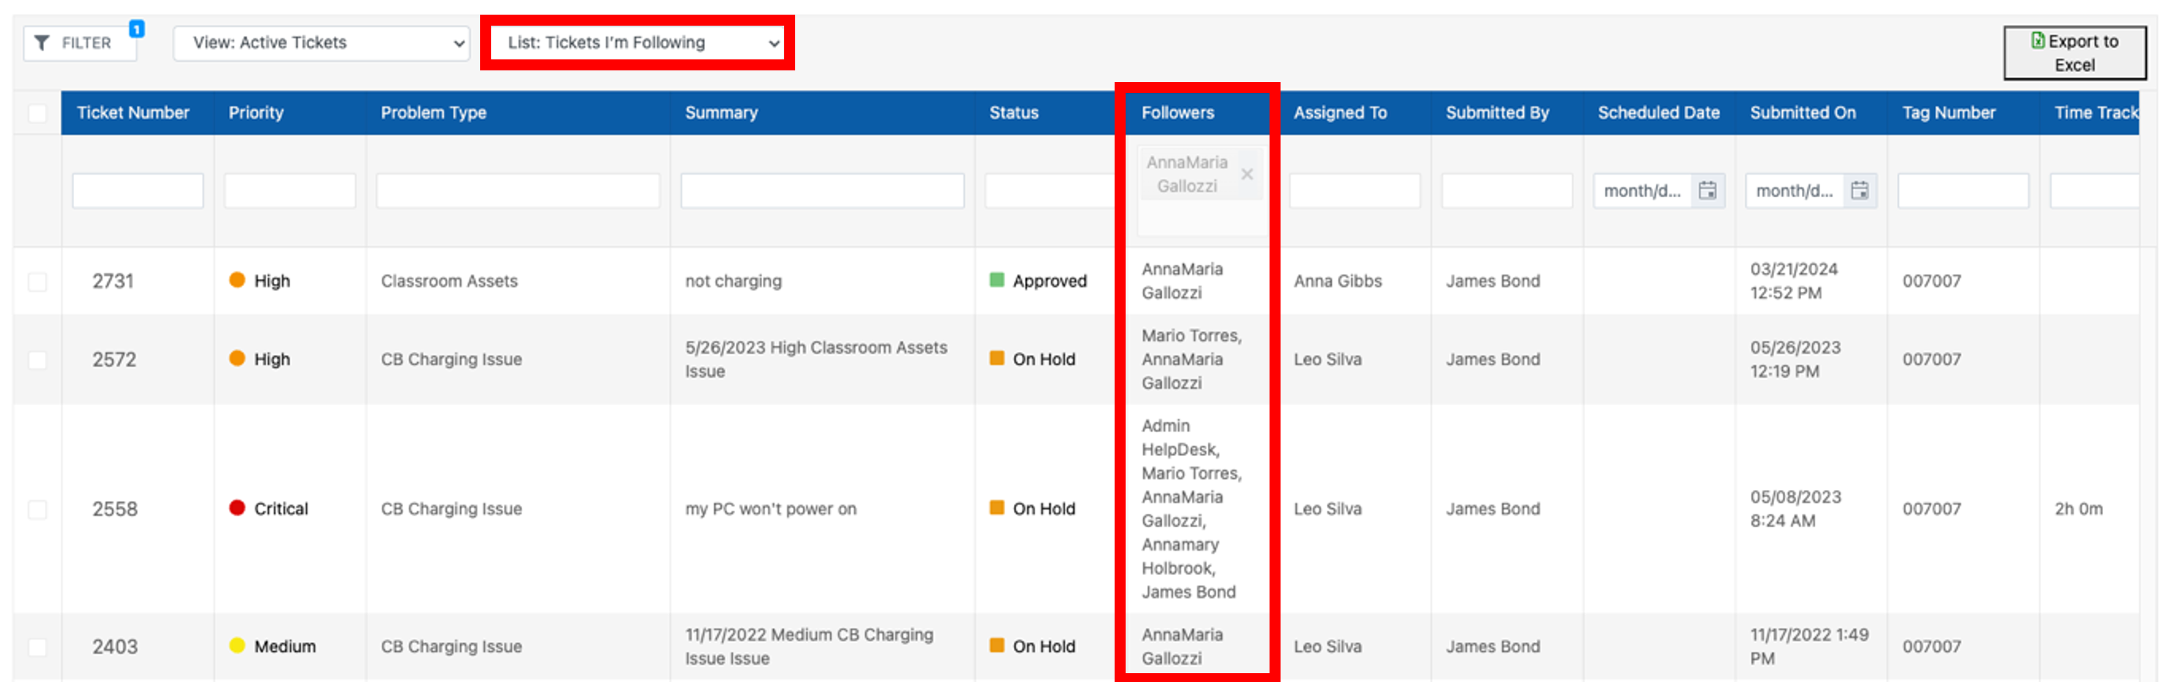Open the View: Active Tickets dropdown
Image resolution: width=2169 pixels, height=682 pixels.
click(321, 43)
